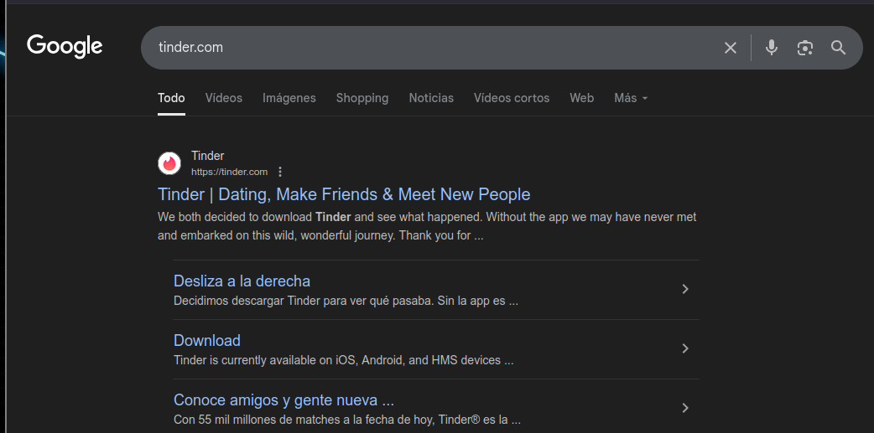Click the Google logo
874x433 pixels.
(65, 47)
